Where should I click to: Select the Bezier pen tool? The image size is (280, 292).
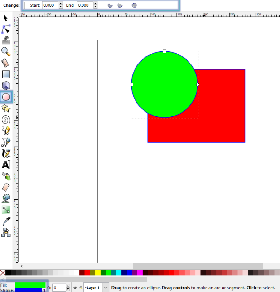6,142
